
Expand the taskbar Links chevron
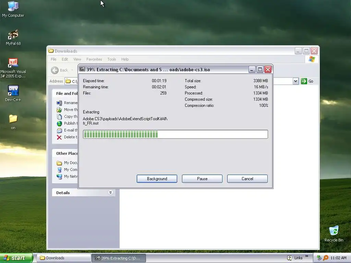point(307,256)
